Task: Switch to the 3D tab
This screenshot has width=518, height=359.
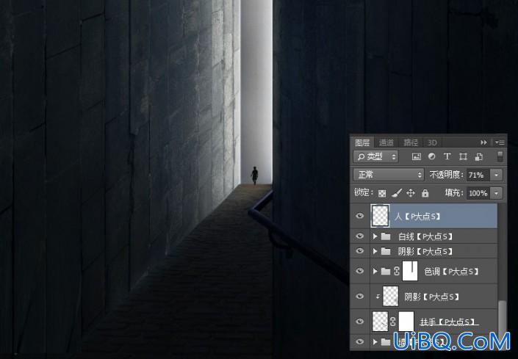Action: [433, 142]
